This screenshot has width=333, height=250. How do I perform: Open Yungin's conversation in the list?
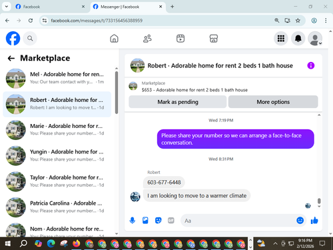57,155
